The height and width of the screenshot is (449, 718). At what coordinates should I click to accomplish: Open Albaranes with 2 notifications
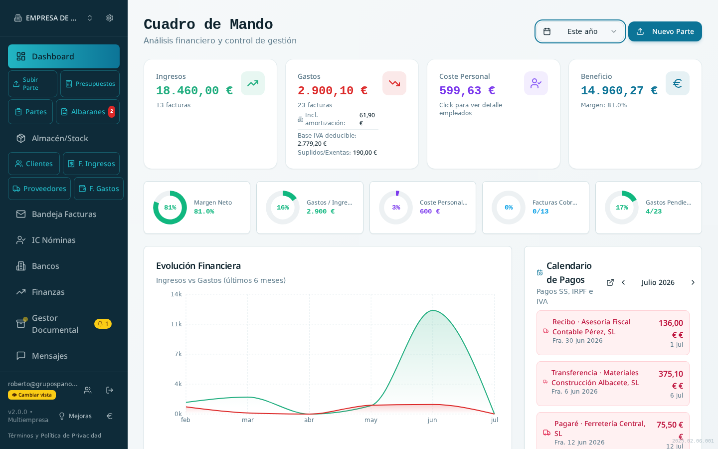click(88, 112)
